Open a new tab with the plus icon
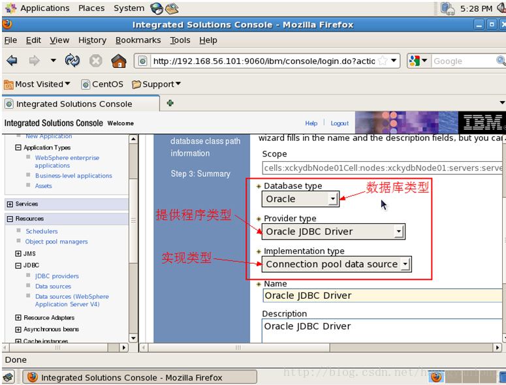506x385 pixels. tap(170, 103)
